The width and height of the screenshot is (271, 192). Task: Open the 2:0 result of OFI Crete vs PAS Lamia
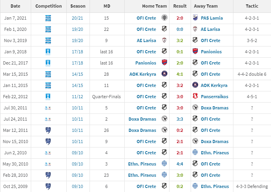[180, 18]
